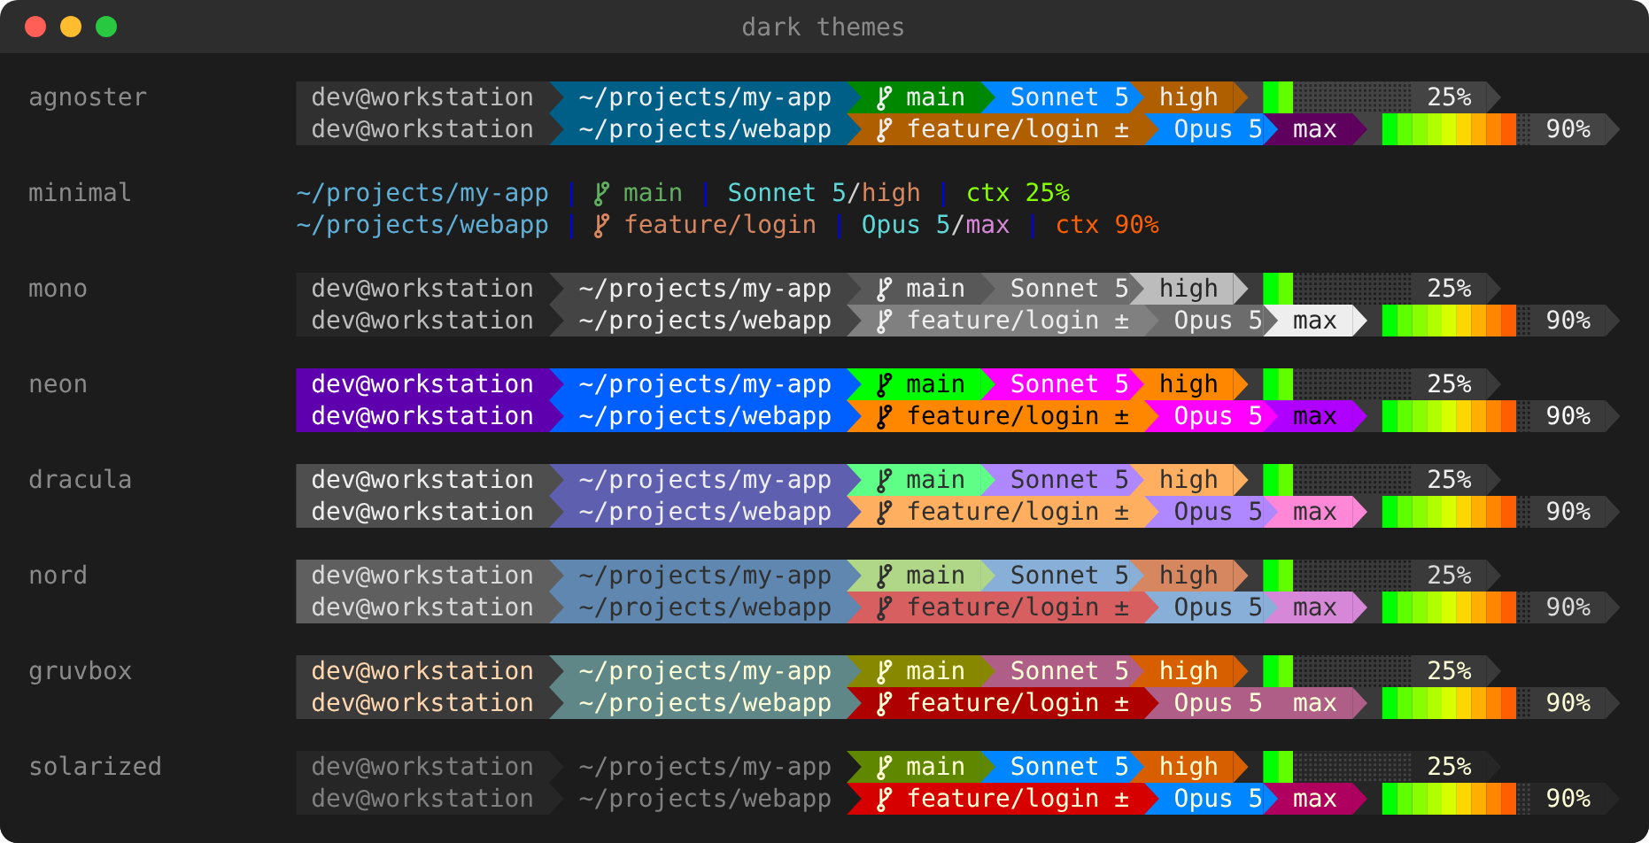
Task: Click "~/projects/webapp" in the nord theme
Action: tap(705, 607)
